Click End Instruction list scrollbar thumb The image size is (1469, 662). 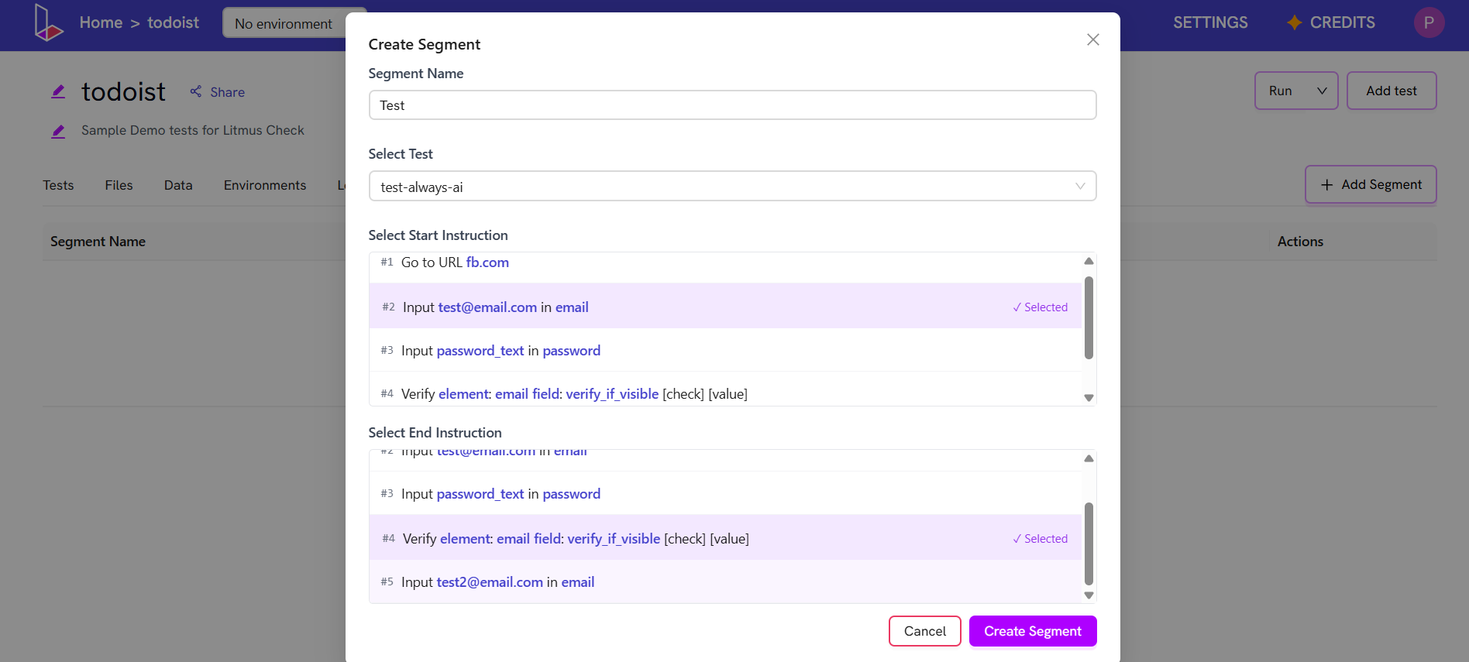click(x=1089, y=544)
